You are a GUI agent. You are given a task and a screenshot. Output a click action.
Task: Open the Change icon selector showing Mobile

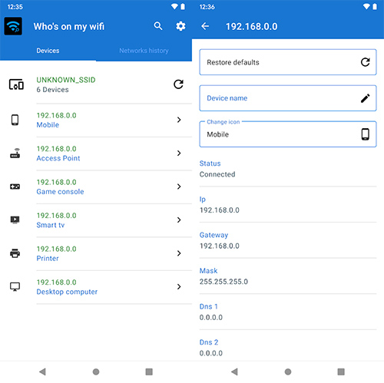[288, 134]
